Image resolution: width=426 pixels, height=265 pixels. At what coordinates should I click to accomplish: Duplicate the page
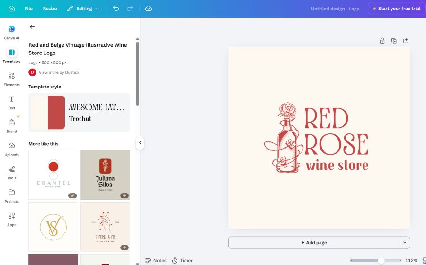pos(394,41)
